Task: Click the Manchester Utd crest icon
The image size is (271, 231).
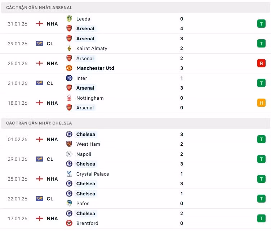Action: coord(69,68)
